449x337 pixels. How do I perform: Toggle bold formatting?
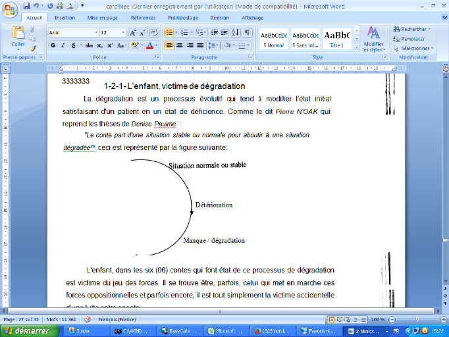(53, 45)
